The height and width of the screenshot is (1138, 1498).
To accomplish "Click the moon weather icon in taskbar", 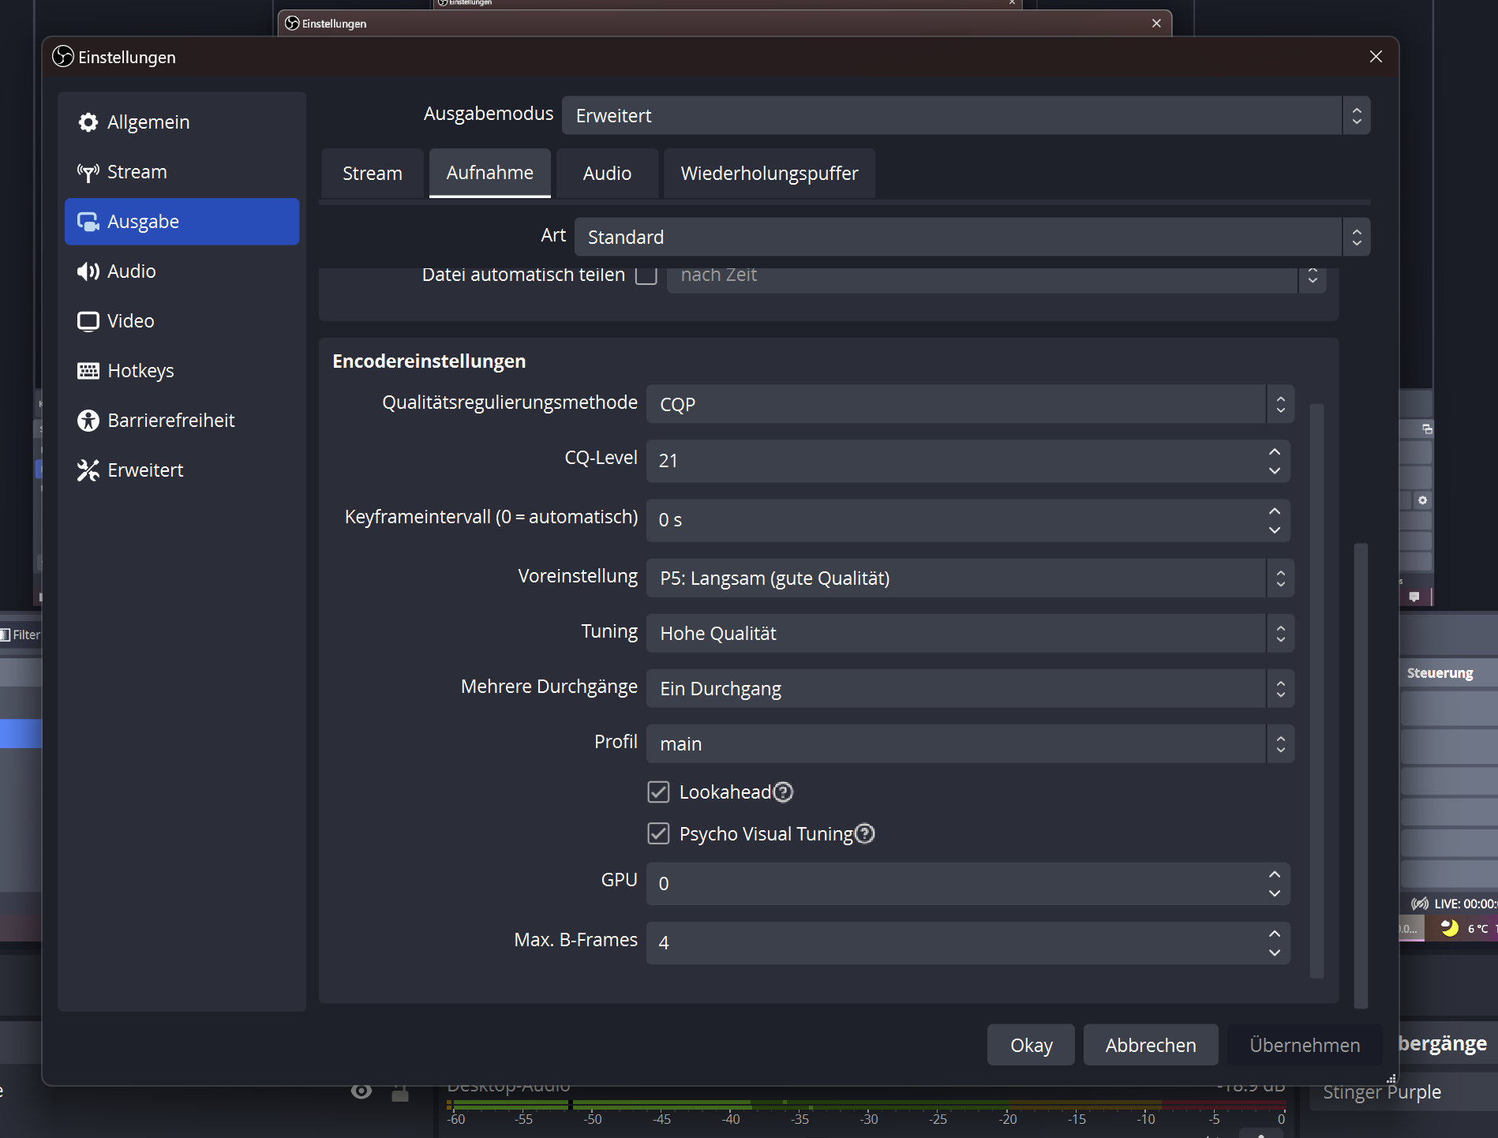I will [x=1449, y=928].
